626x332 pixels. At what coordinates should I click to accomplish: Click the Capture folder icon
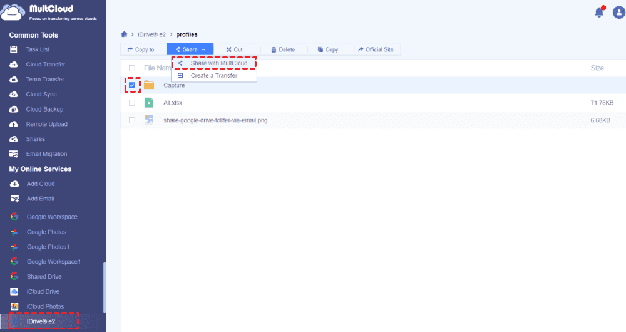pos(149,85)
